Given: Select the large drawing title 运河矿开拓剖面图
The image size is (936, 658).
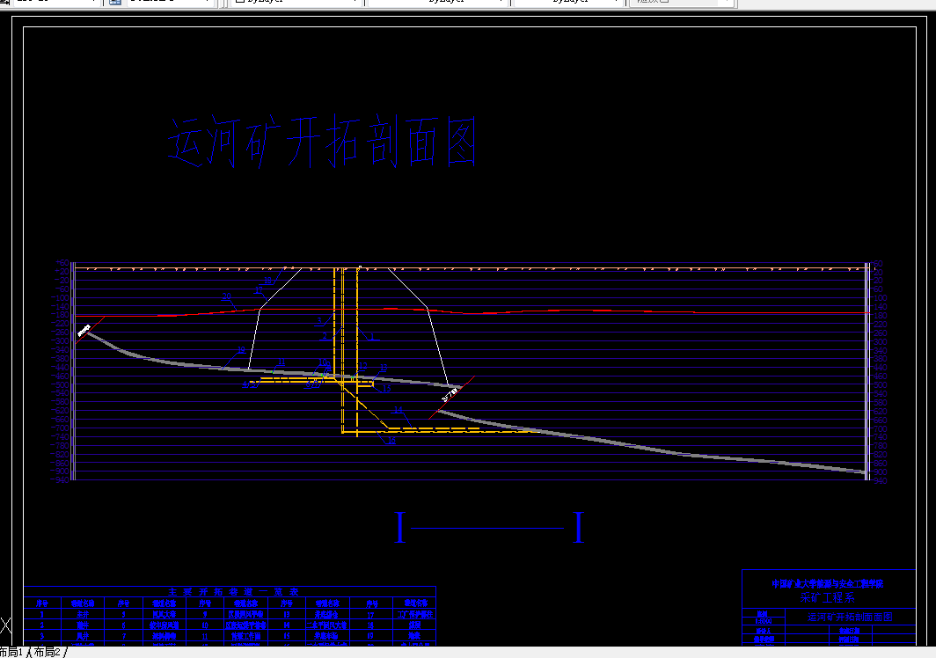Looking at the screenshot, I should [322, 143].
